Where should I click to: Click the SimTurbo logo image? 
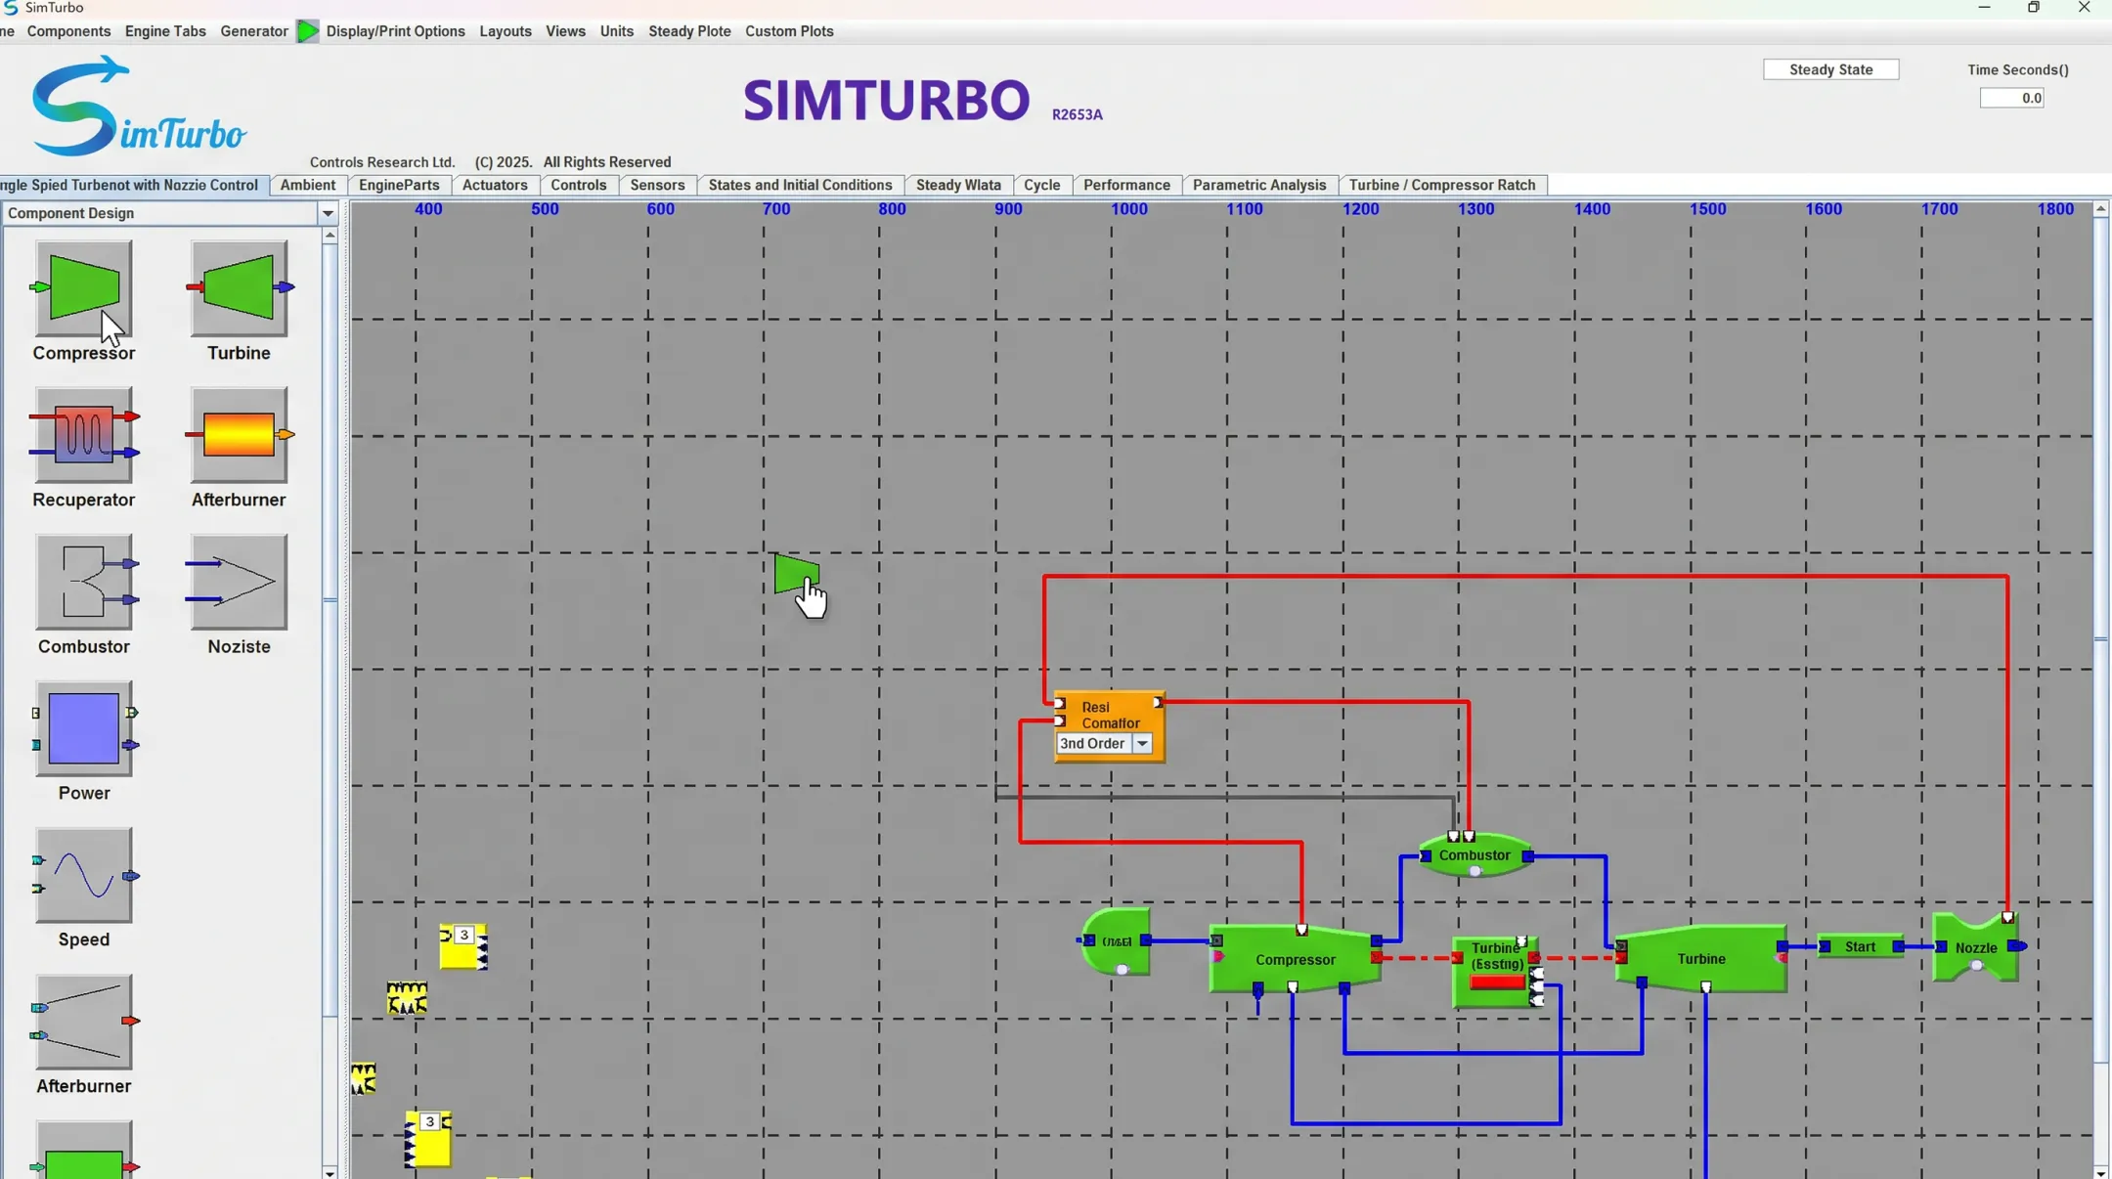(138, 106)
